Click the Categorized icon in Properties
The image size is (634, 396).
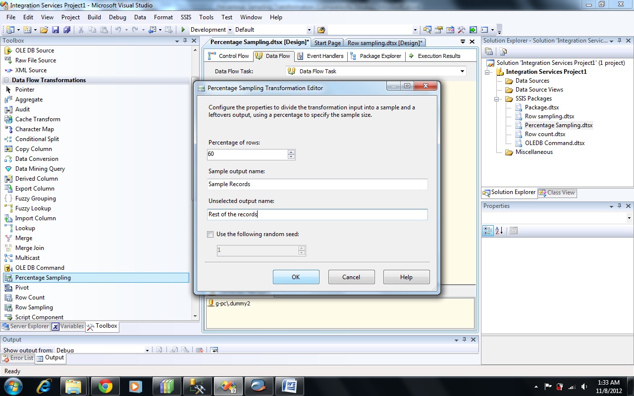(x=488, y=231)
